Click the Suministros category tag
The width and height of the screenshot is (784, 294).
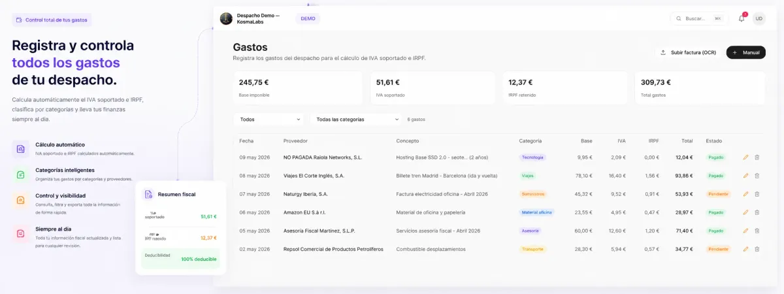[x=532, y=194]
